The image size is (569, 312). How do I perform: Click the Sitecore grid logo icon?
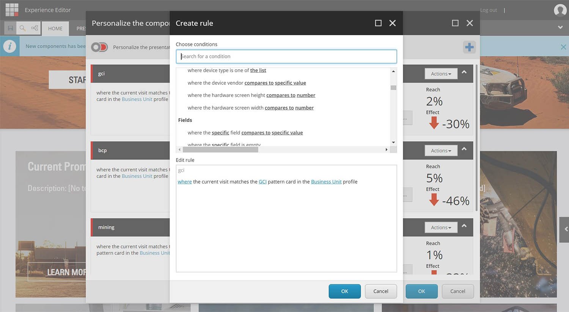(x=11, y=9)
